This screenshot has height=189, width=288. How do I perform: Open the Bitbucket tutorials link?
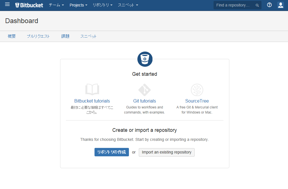[92, 101]
